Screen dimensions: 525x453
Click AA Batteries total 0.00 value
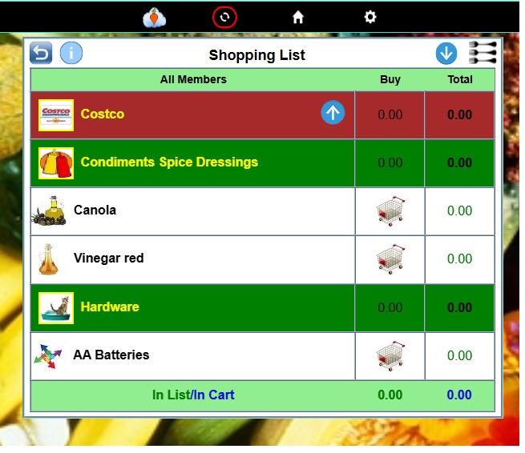point(460,355)
